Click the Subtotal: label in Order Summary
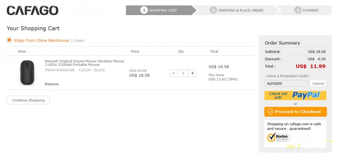Screen dimensions: 337x153 (273, 52)
